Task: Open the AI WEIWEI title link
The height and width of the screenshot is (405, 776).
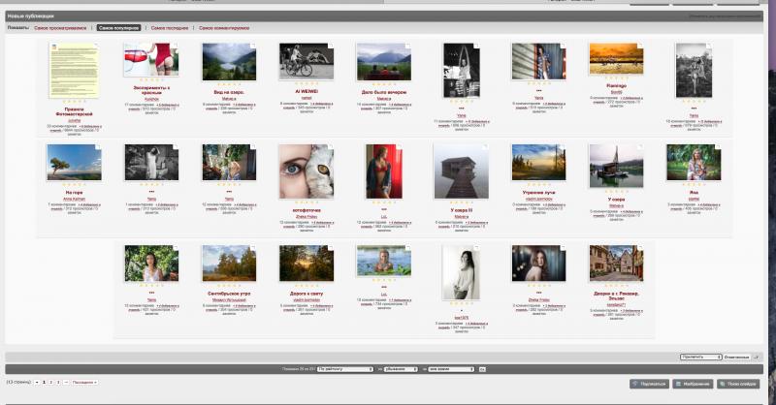Action: point(307,91)
